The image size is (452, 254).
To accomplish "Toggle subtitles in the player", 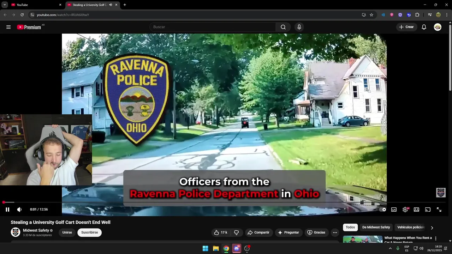I will pos(394,210).
